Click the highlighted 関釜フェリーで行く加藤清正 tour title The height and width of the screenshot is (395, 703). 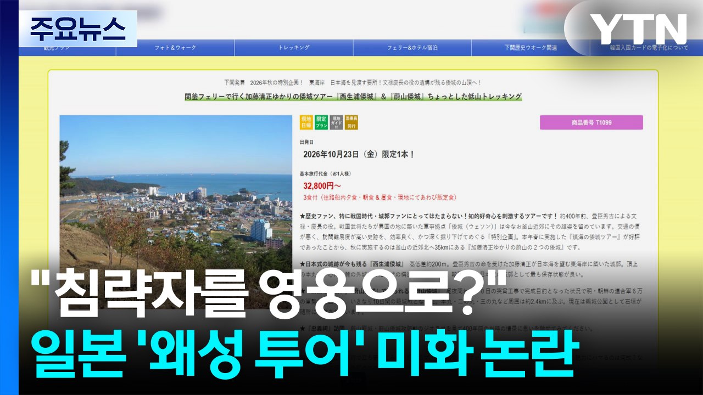pos(353,97)
